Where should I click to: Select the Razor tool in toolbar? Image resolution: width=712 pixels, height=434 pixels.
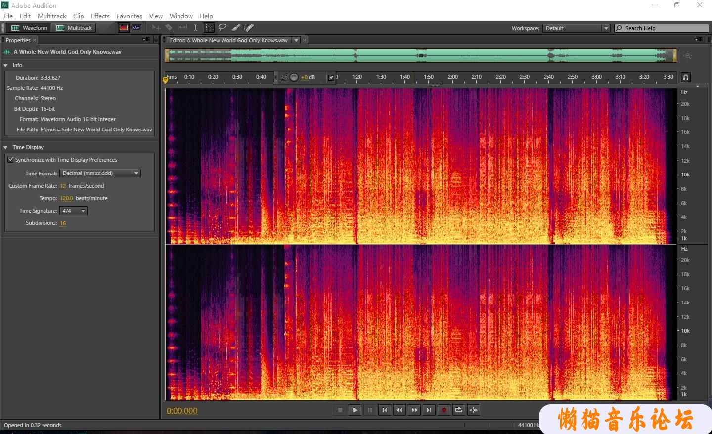(x=169, y=28)
